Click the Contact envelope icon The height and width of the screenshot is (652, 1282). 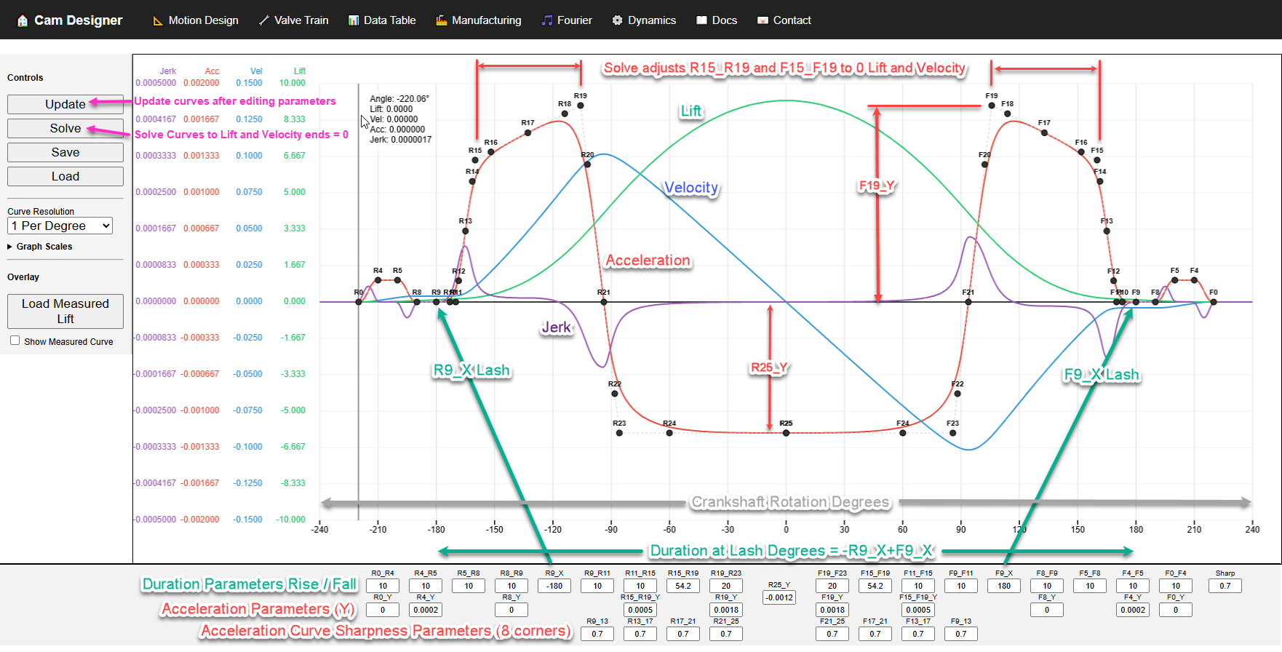tap(763, 20)
